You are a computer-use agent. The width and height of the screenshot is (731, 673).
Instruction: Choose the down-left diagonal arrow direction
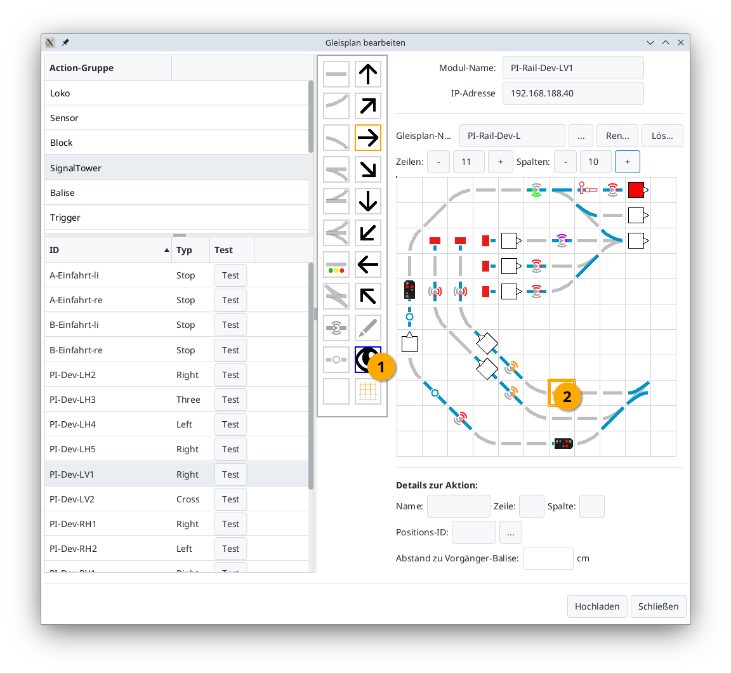pos(368,232)
